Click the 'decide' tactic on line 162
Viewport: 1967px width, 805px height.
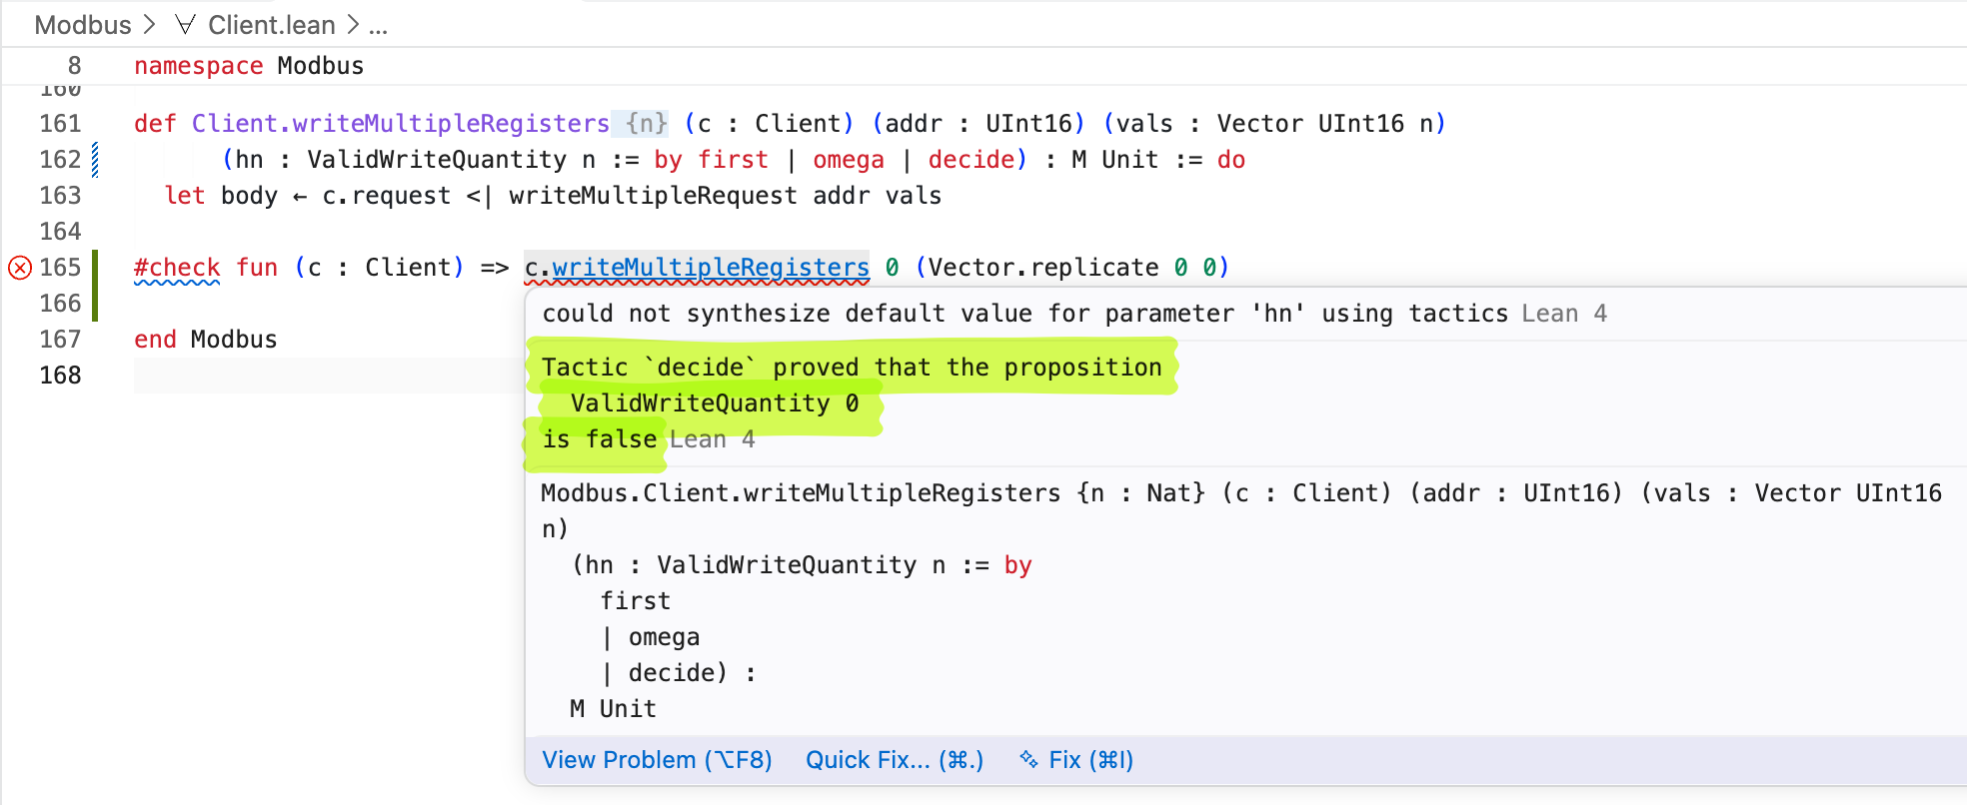point(972,160)
